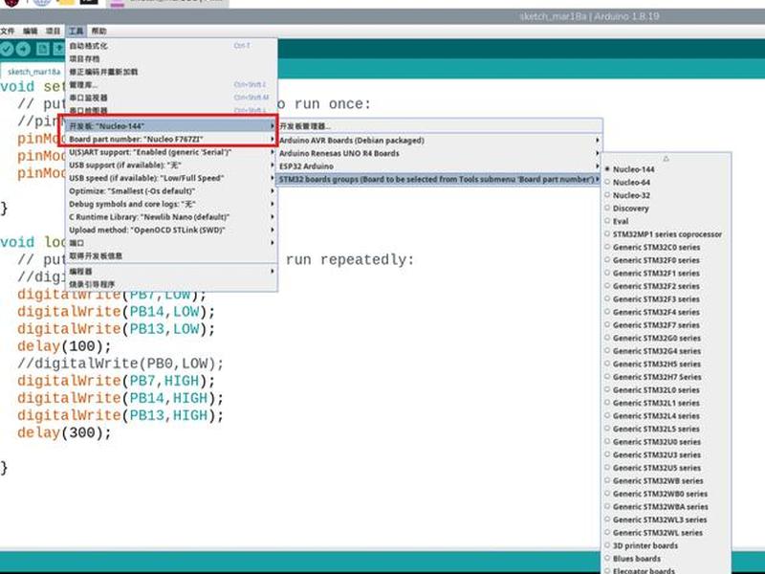
Task: Open the 编辑 menu
Action: pyautogui.click(x=31, y=32)
